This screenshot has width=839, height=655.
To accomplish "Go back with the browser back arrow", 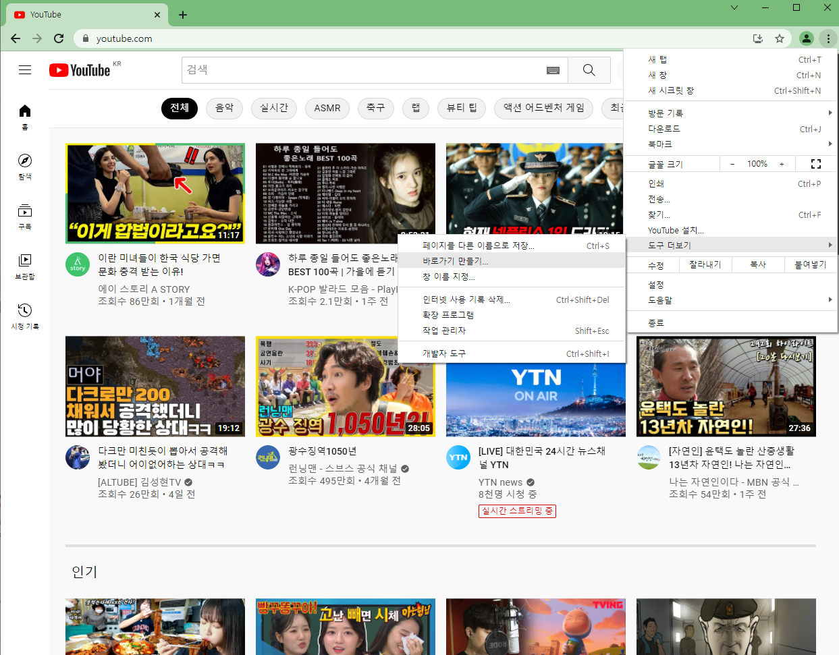I will [x=16, y=38].
